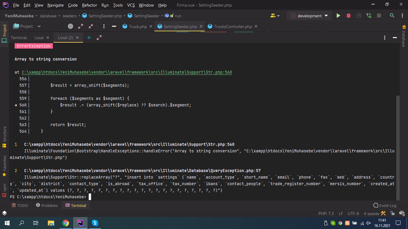Viewport: 408px width, 229px height.
Task: Change UTF-8 file encoding in status bar
Action: point(353,213)
